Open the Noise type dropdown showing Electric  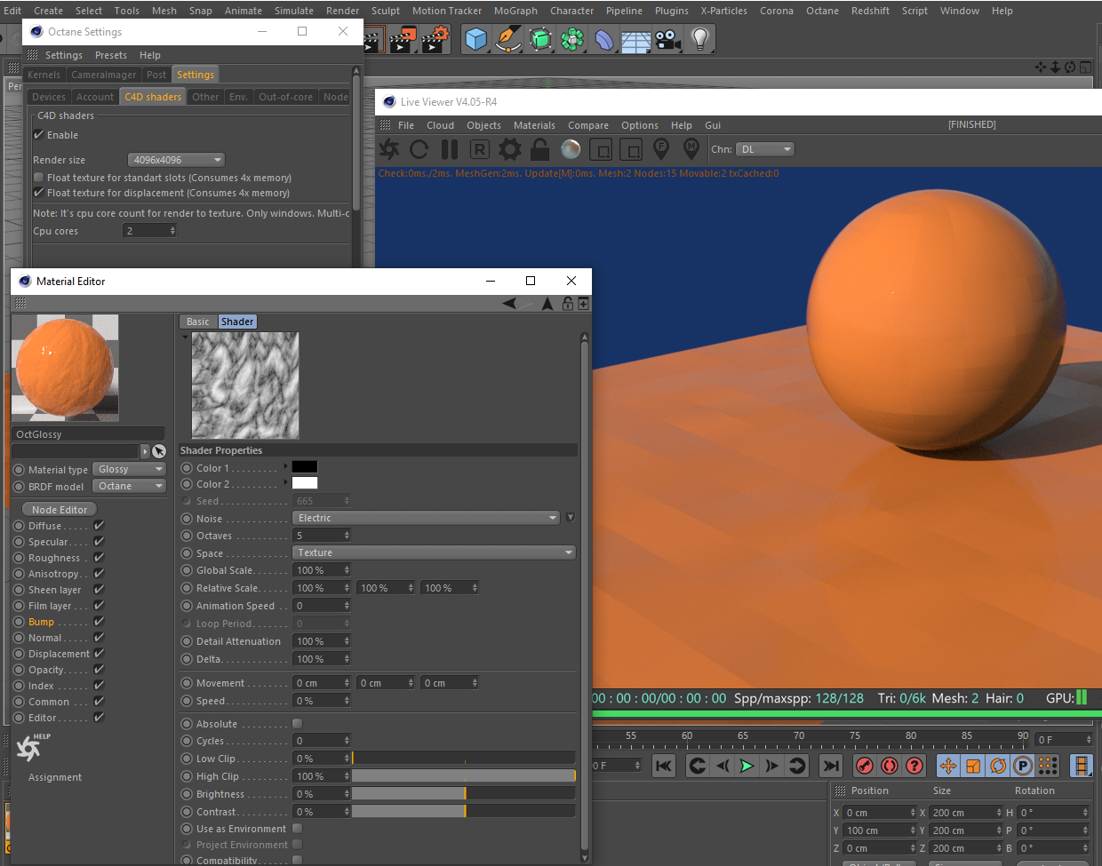click(426, 518)
